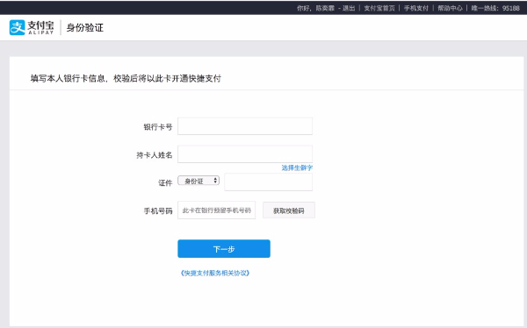Click the 唯一热线 95188 hotline text
The width and height of the screenshot is (527, 328).
(x=495, y=8)
